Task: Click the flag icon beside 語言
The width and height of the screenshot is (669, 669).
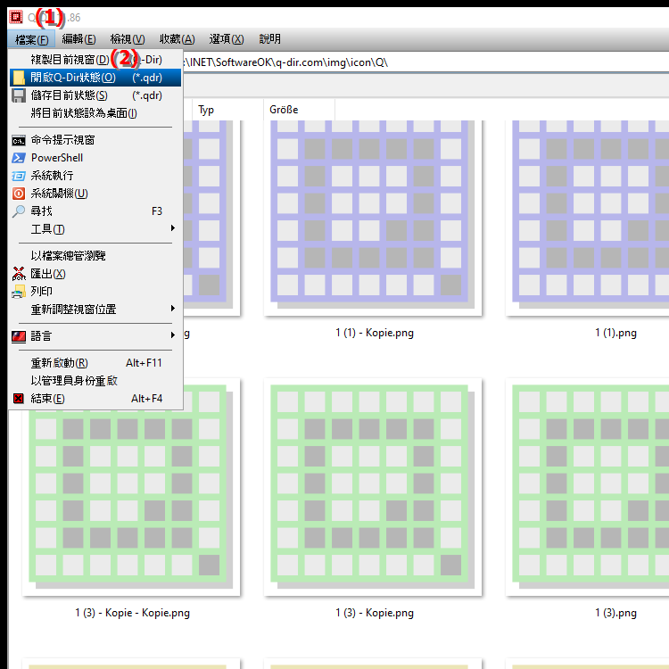Action: click(19, 336)
